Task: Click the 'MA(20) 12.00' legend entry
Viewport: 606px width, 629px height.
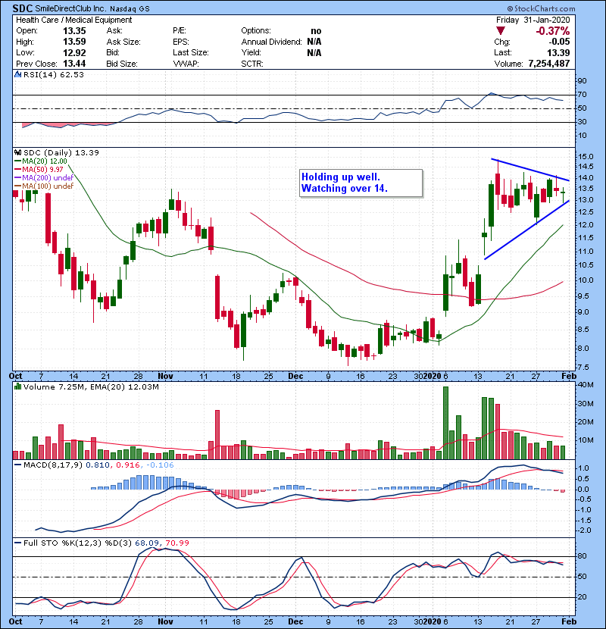Action: coord(41,161)
